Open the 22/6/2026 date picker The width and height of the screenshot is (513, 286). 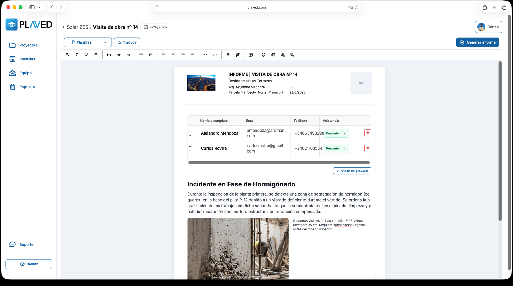[155, 27]
